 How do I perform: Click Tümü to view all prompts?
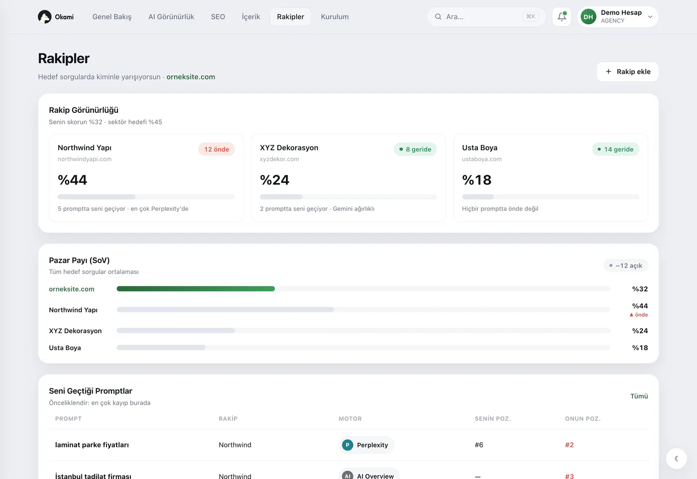(639, 396)
